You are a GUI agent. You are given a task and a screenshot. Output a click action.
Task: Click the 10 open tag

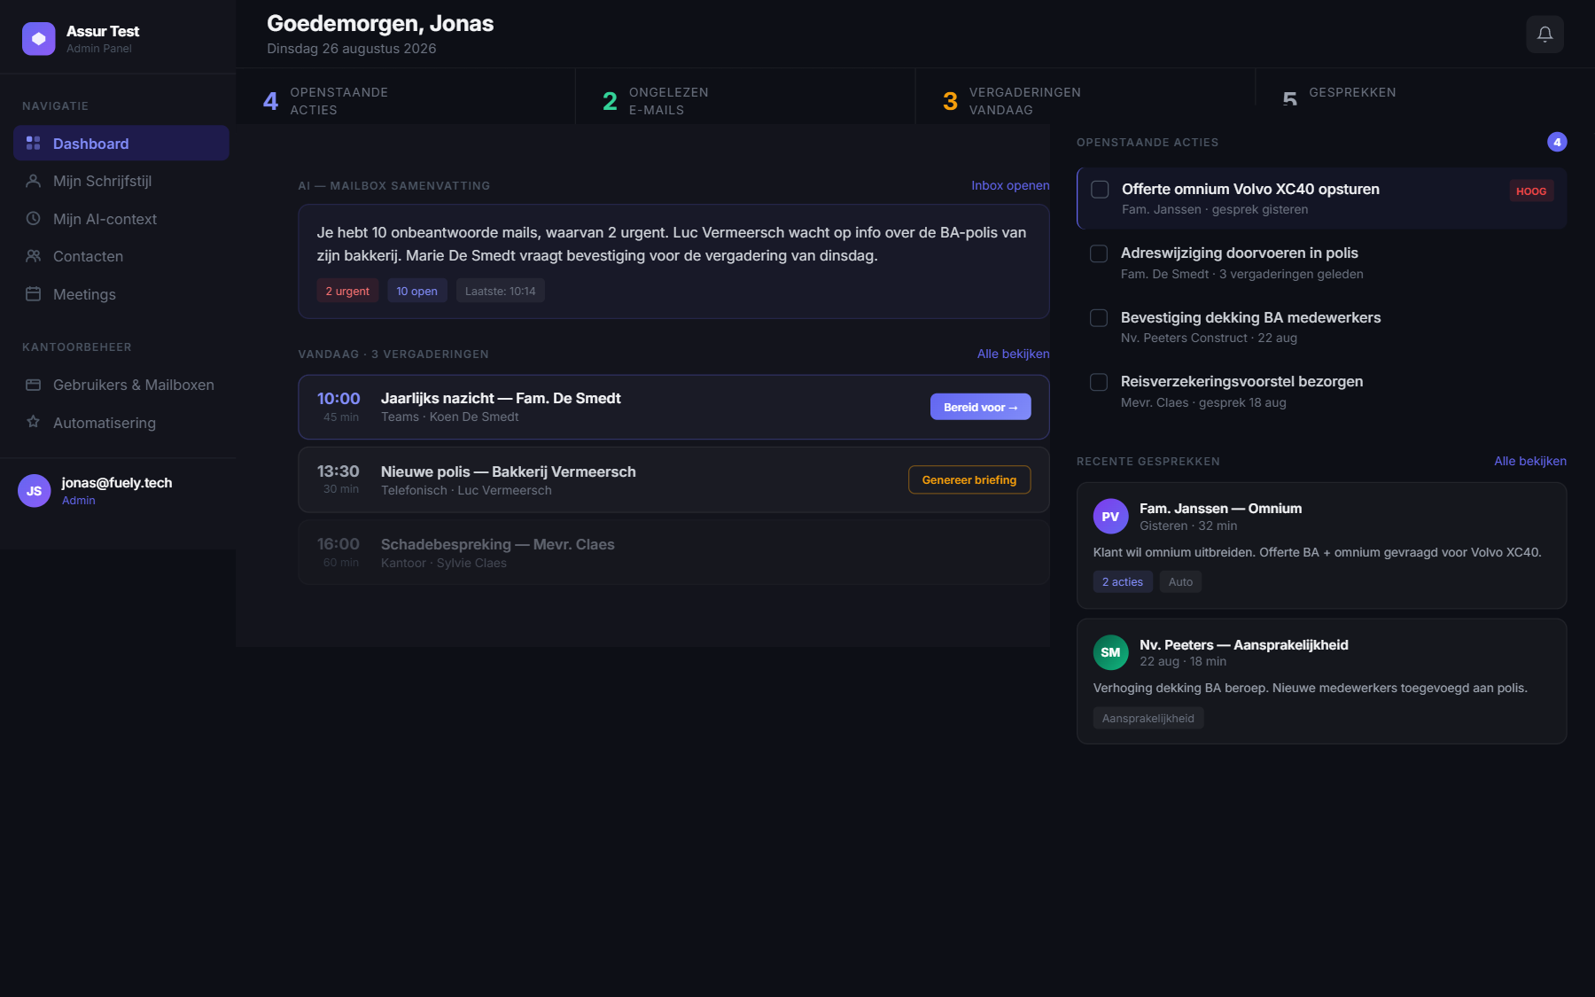tap(416, 291)
